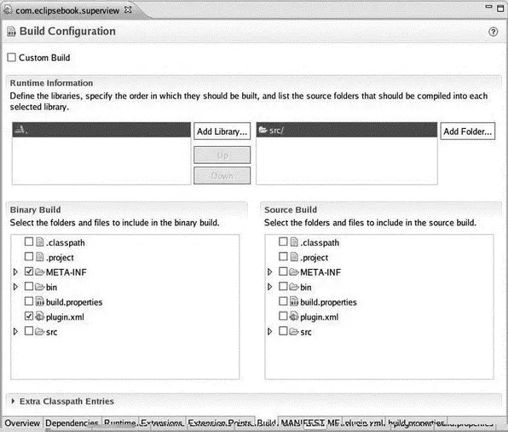Screen dimensions: 508x432
Task: Uncheck plugin.xml in Binary Build
Action: point(29,316)
